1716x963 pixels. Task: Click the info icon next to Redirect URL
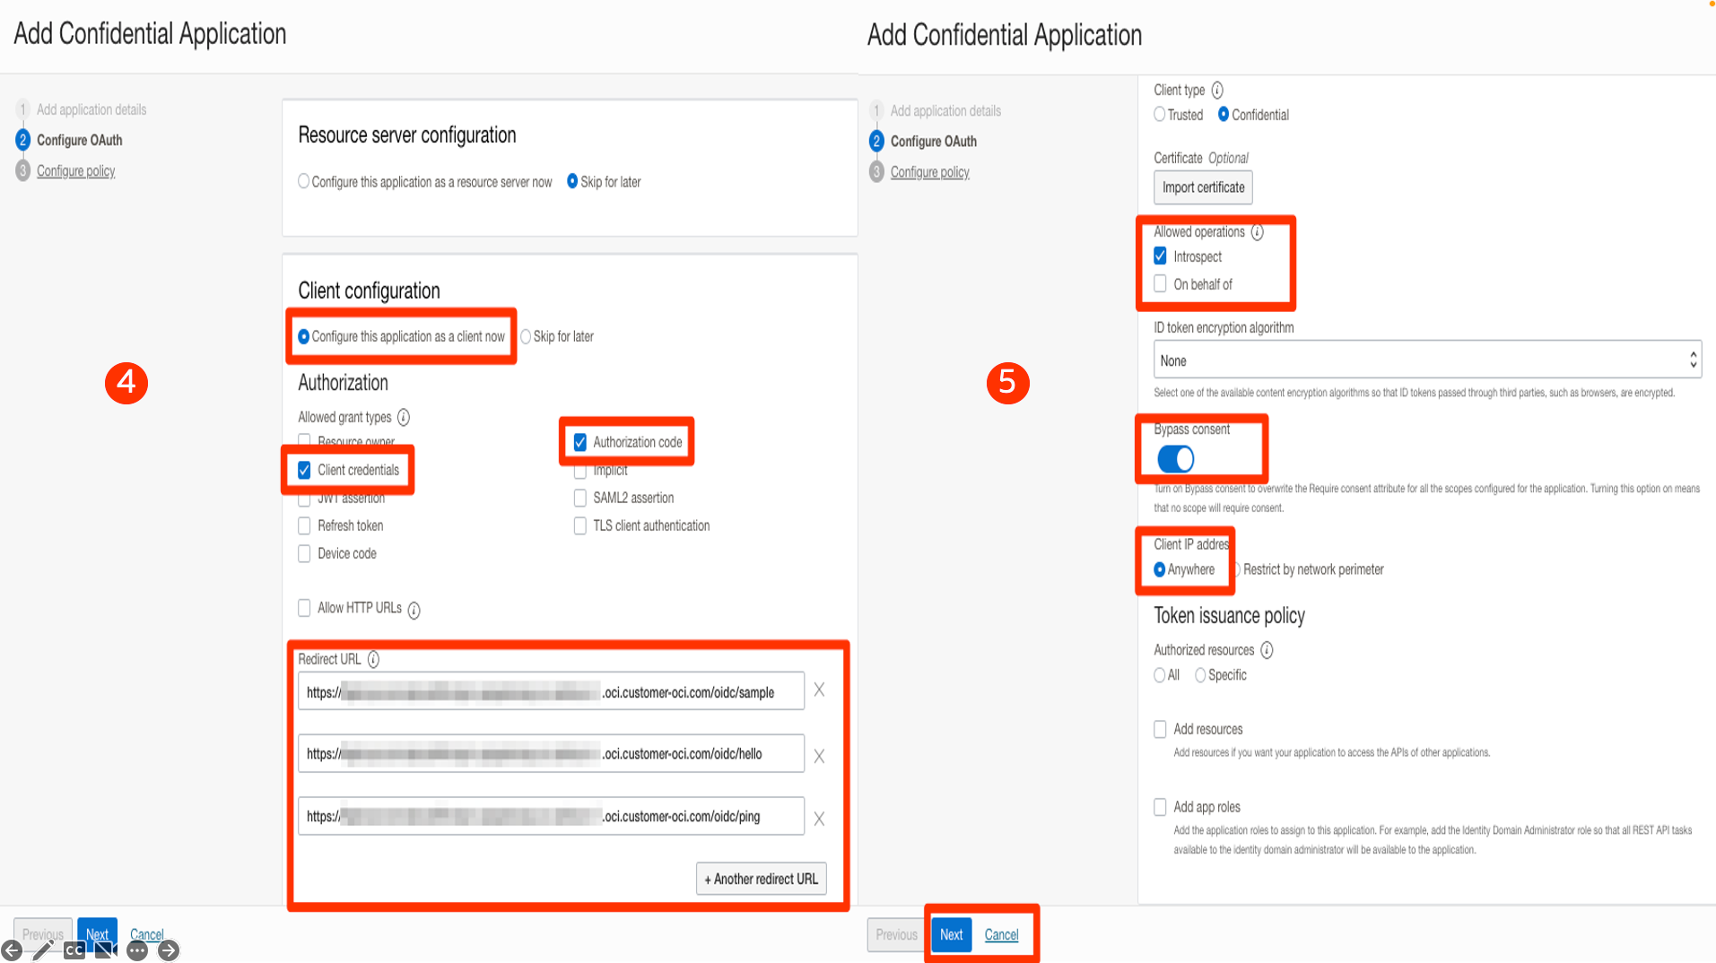pyautogui.click(x=373, y=659)
